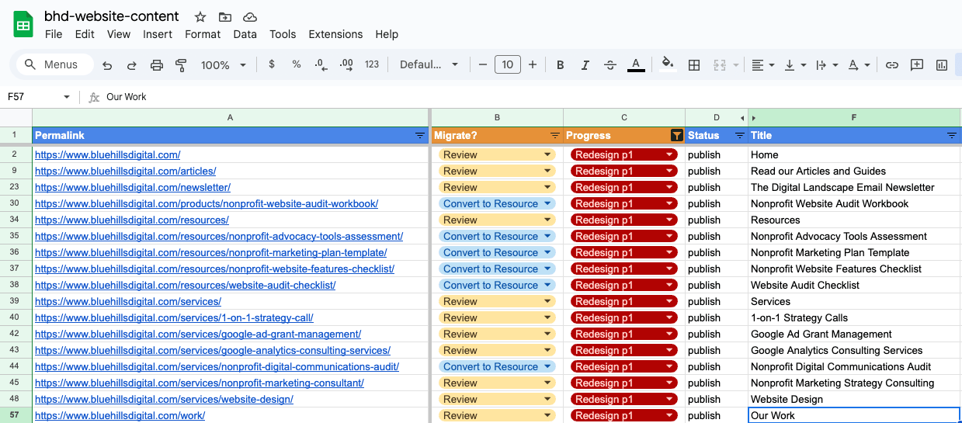Open the Google Sheets home icon
The width and height of the screenshot is (962, 423).
(x=23, y=25)
